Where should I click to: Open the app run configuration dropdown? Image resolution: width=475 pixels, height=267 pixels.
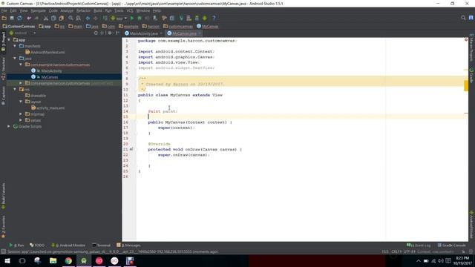point(119,18)
